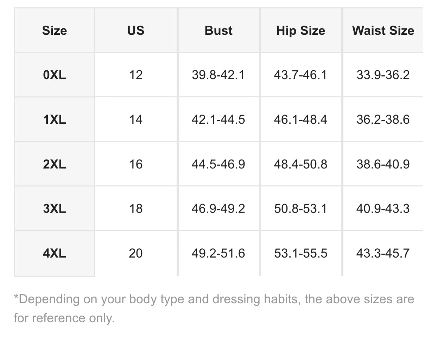
Task: Click the 2XL waist size 38.6-40.9 cell
Action: pyautogui.click(x=383, y=164)
